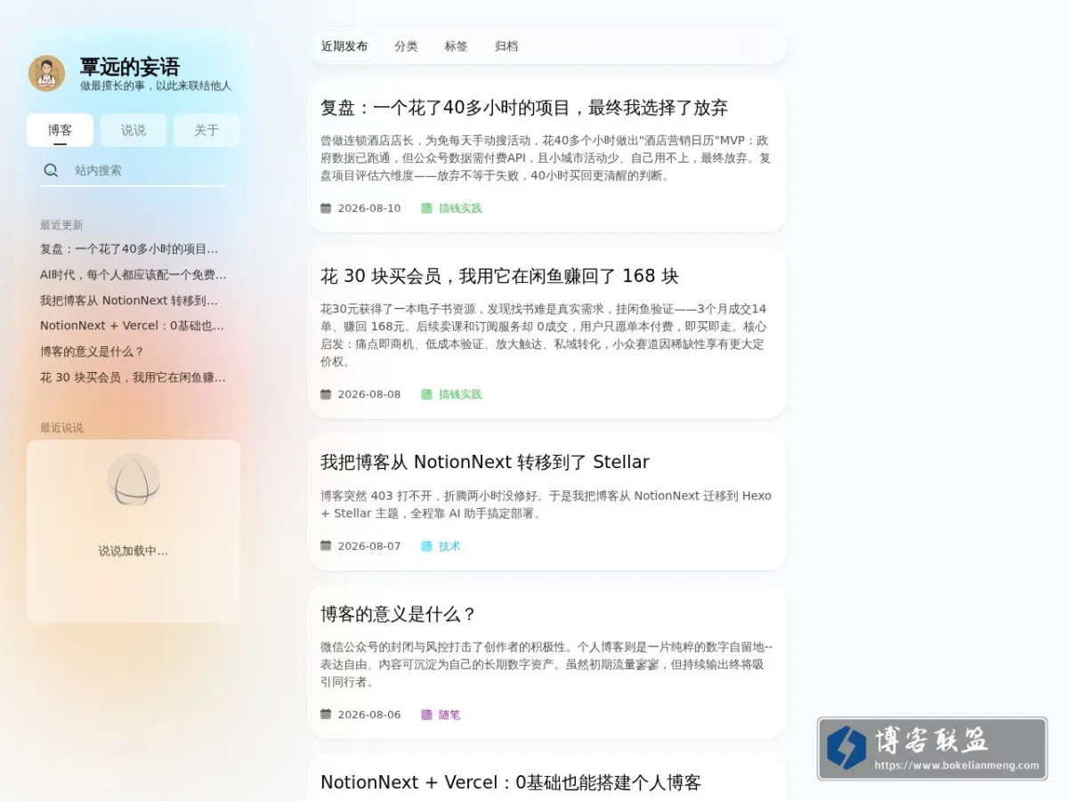1068x801 pixels.
Task: Click the 随笔 category label
Action: point(449,715)
